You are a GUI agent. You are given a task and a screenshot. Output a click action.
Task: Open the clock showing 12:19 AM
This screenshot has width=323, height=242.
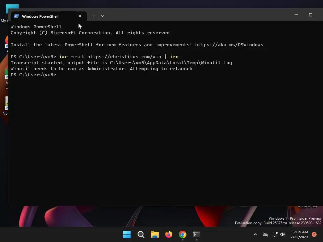coord(300,234)
